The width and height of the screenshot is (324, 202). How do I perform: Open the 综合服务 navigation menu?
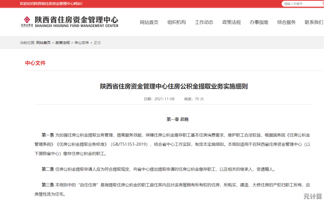pyautogui.click(x=286, y=22)
